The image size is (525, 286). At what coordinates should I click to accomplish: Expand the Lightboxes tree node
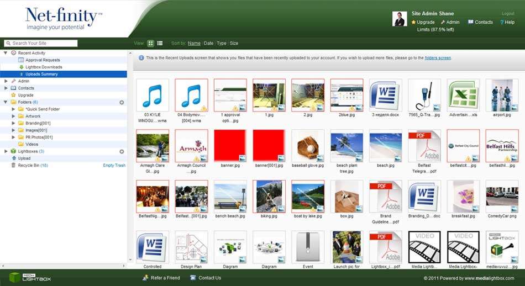(6, 151)
